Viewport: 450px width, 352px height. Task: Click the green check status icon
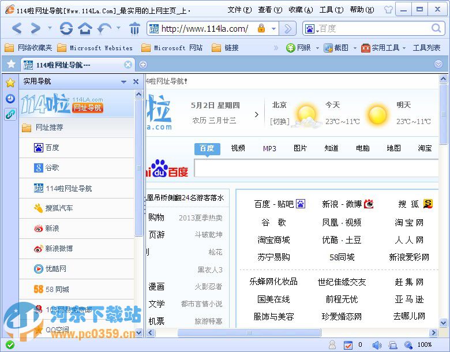click(x=10, y=344)
